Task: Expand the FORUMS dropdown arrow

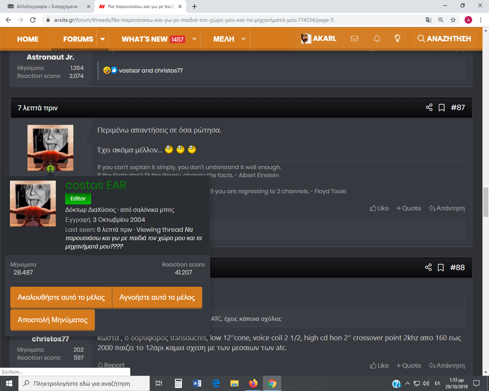Action: click(102, 39)
